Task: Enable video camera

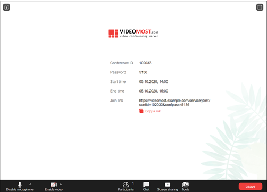Action: 54,187
